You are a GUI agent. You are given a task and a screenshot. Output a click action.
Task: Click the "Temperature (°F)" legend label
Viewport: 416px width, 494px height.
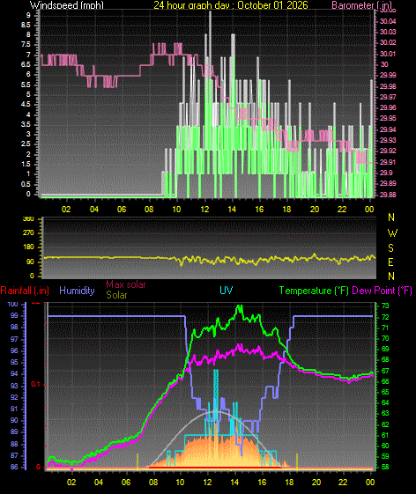(314, 291)
